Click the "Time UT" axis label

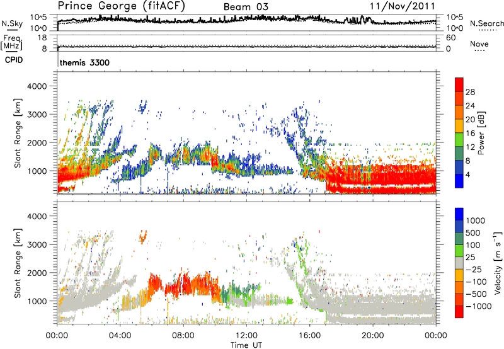[246, 345]
